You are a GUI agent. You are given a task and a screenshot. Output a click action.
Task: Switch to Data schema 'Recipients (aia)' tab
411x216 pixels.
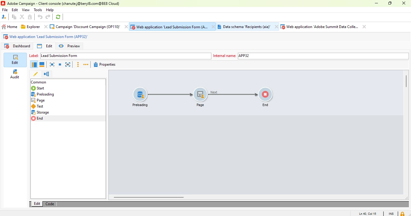pyautogui.click(x=244, y=27)
